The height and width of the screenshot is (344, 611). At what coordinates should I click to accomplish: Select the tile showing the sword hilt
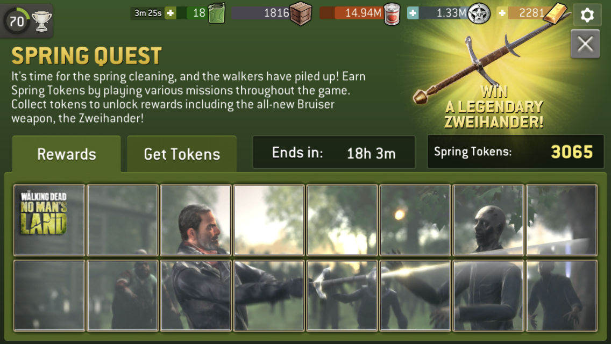pyautogui.click(x=342, y=295)
